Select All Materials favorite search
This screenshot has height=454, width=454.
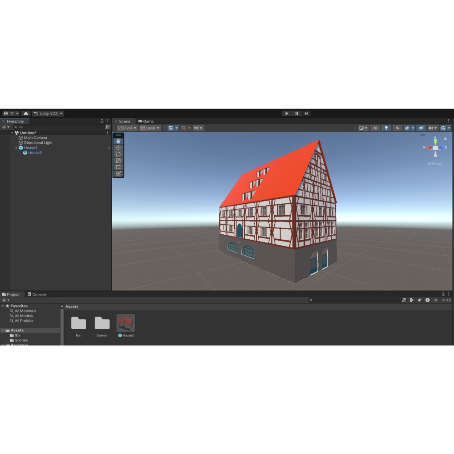point(25,311)
